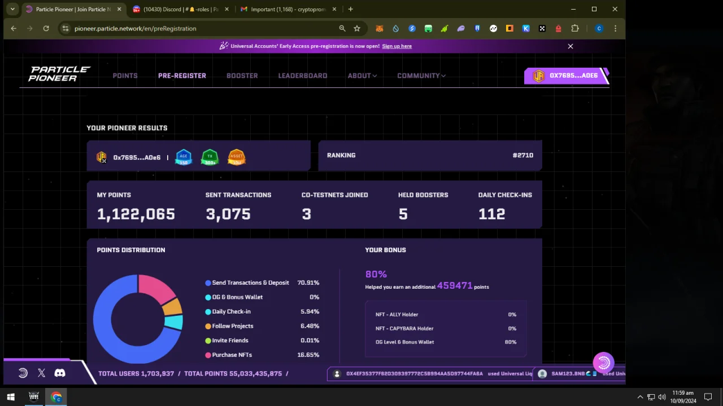This screenshot has height=406, width=723.
Task: Close the Discord browser tab
Action: tap(227, 9)
